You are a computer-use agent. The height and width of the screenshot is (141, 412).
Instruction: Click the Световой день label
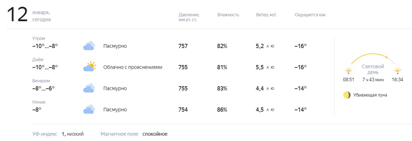373,69
